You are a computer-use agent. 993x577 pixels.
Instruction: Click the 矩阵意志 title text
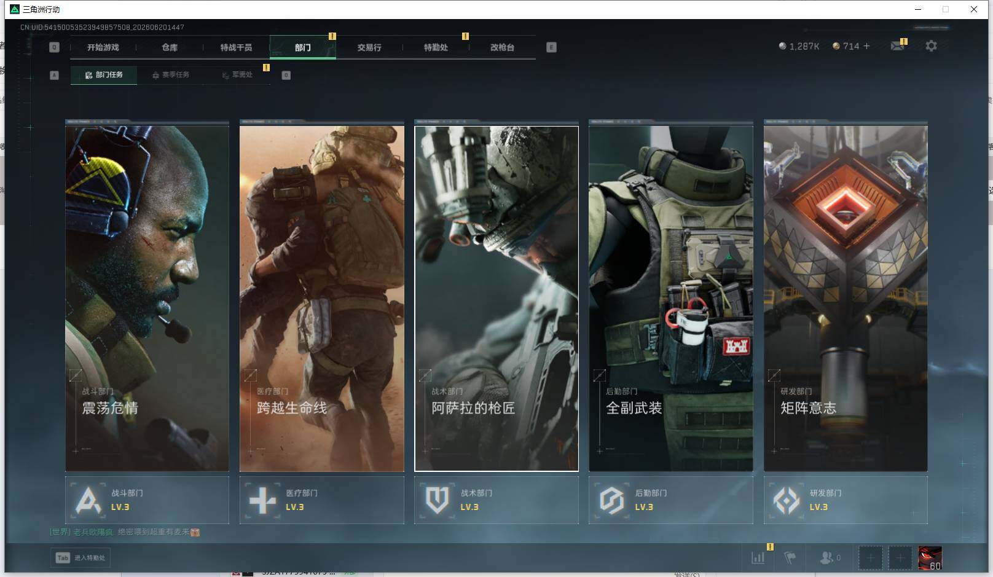click(x=809, y=408)
